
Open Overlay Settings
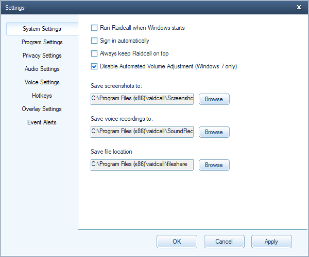click(42, 109)
